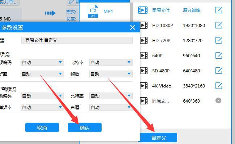Click the 自定义 button
Viewport: 235px width, 144px height.
[158, 138]
